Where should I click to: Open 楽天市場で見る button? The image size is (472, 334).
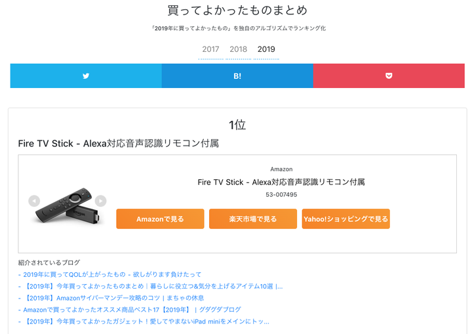pos(253,219)
